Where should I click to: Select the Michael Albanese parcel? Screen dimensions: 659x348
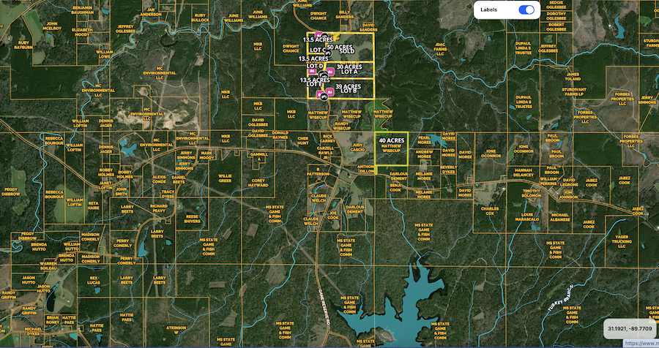pos(560,217)
